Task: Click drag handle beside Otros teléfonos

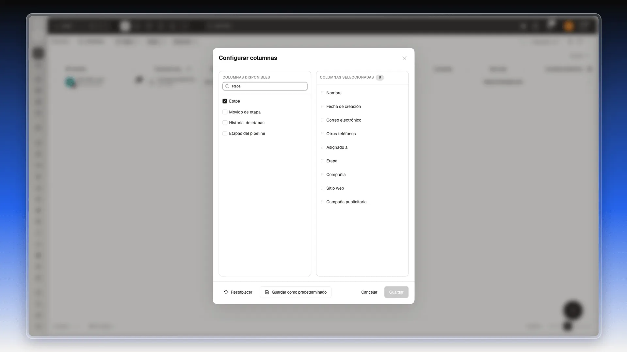Action: (322, 134)
